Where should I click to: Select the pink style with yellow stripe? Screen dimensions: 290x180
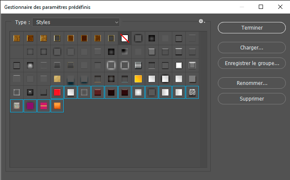tap(43, 106)
